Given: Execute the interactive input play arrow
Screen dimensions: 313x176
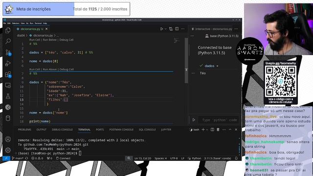Looking at the screenshot, I should [x=194, y=120].
